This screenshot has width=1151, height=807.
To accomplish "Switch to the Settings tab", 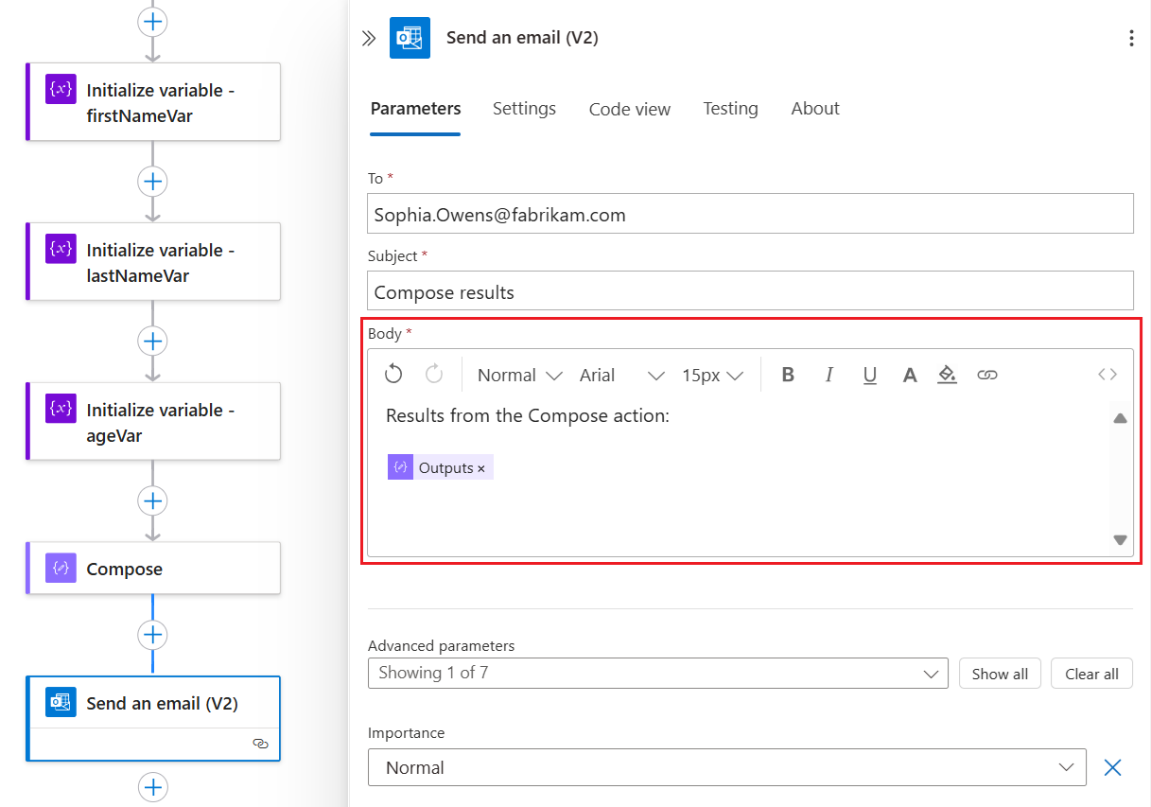I will (524, 109).
